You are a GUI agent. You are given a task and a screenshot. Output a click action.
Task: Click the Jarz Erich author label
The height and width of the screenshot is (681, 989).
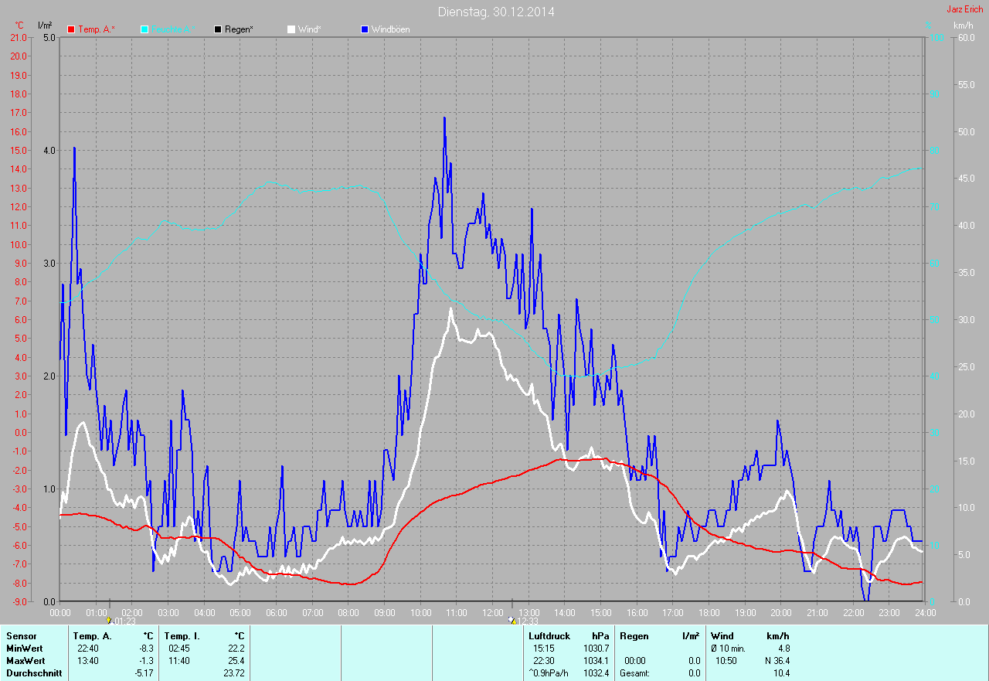click(965, 9)
